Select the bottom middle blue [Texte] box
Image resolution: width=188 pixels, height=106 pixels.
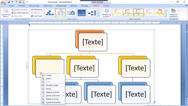click(101, 94)
